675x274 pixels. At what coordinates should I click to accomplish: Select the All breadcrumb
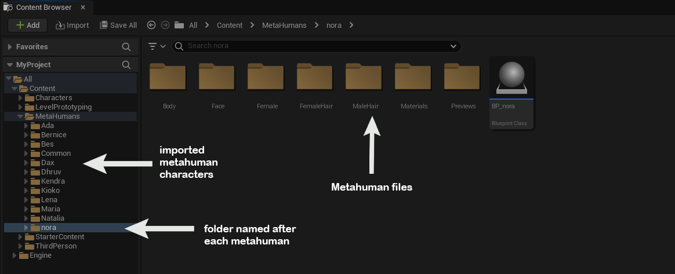click(193, 25)
